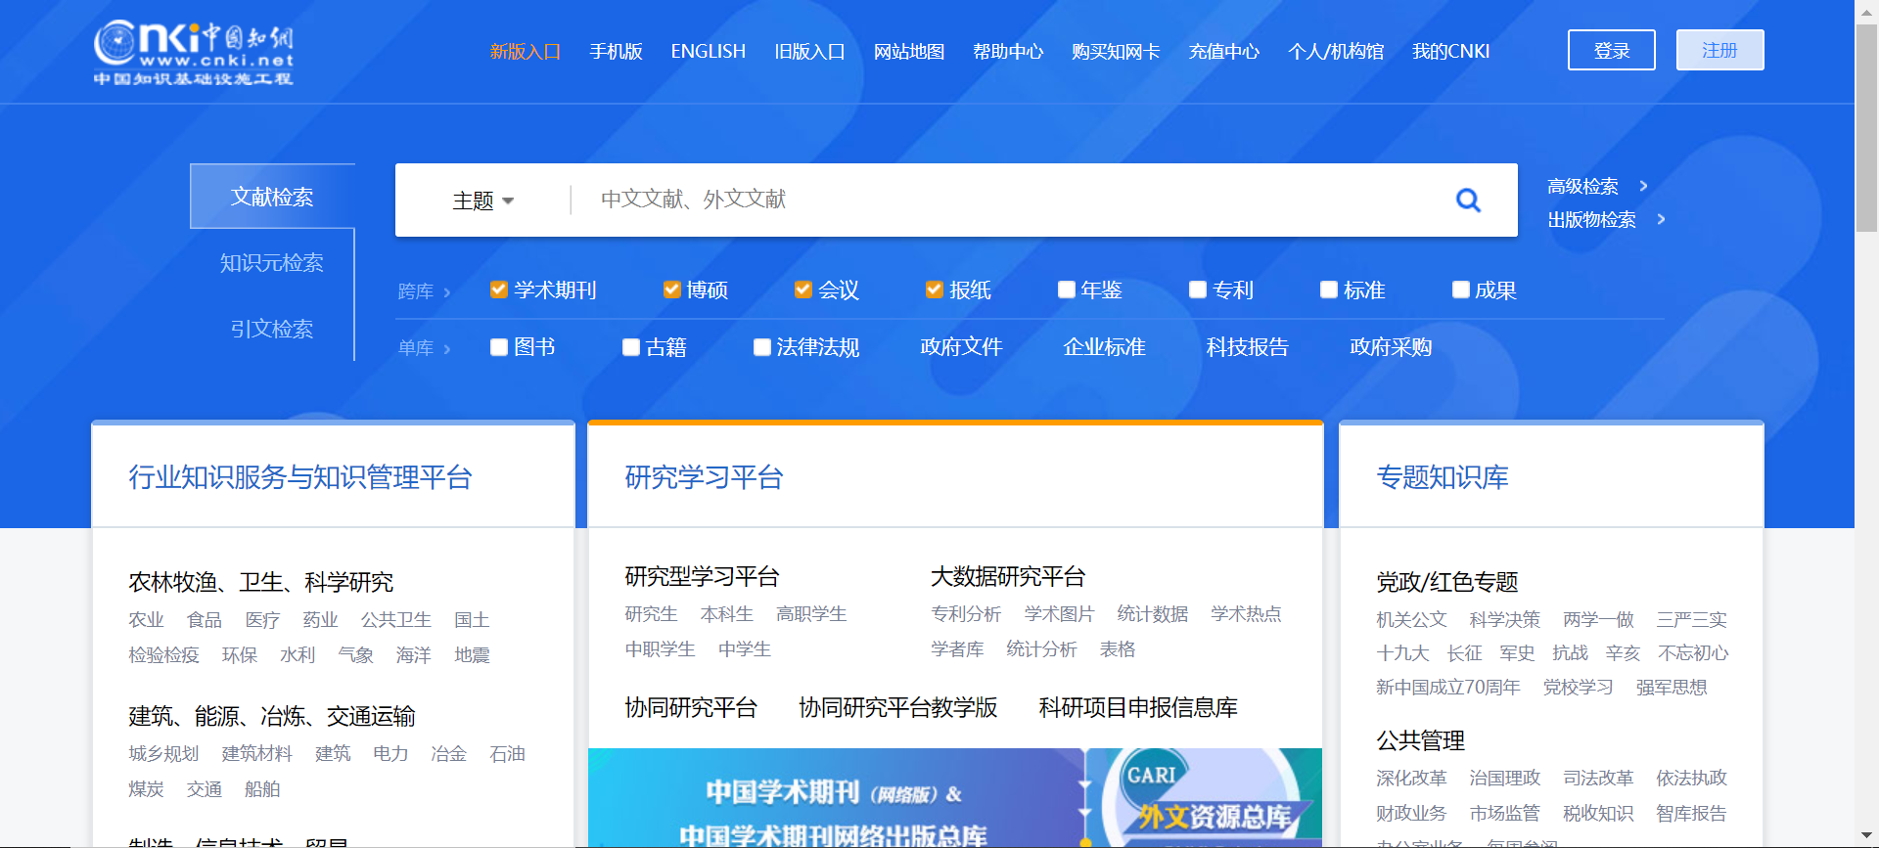Image resolution: width=1879 pixels, height=848 pixels.
Task: Open the 主题 search field dropdown
Action: [x=483, y=201]
